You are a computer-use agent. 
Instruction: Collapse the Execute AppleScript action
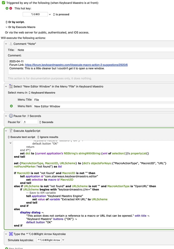coord(6,131)
